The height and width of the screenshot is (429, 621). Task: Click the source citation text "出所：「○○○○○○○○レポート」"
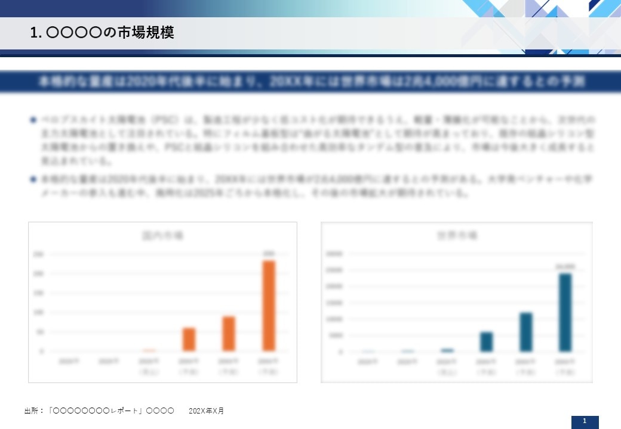coord(99,411)
